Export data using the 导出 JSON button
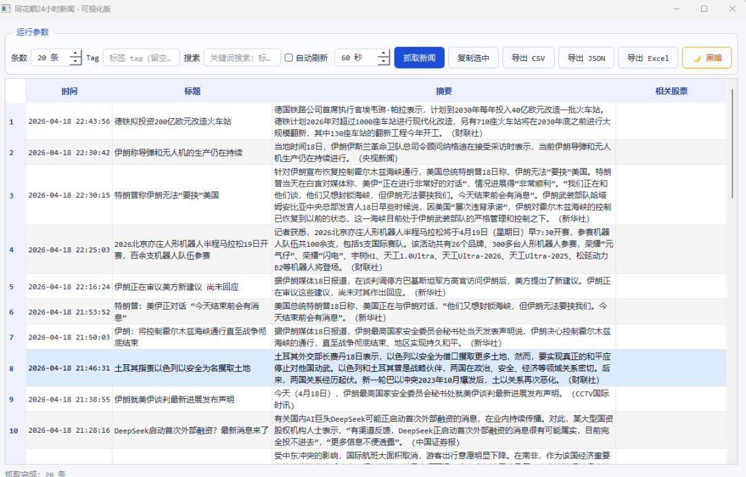Screen dimensions: 746x477 tap(586, 57)
